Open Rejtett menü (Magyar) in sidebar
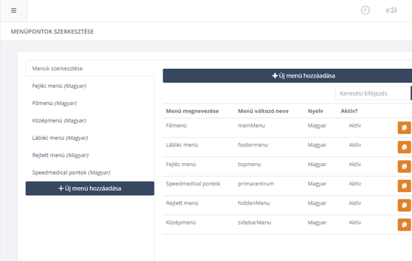 tap(60, 155)
